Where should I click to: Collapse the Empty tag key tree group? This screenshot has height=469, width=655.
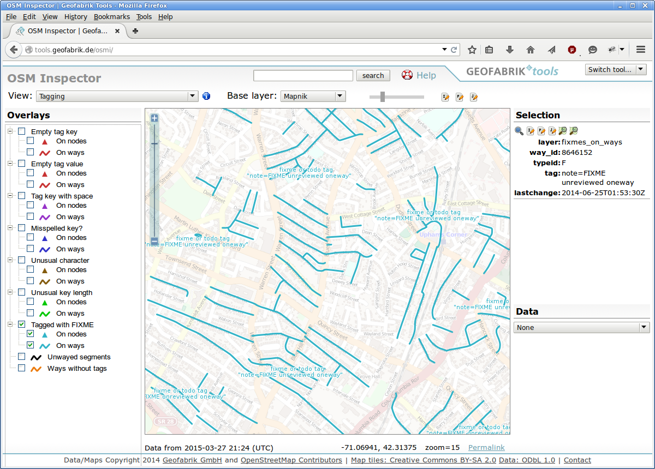[10, 131]
